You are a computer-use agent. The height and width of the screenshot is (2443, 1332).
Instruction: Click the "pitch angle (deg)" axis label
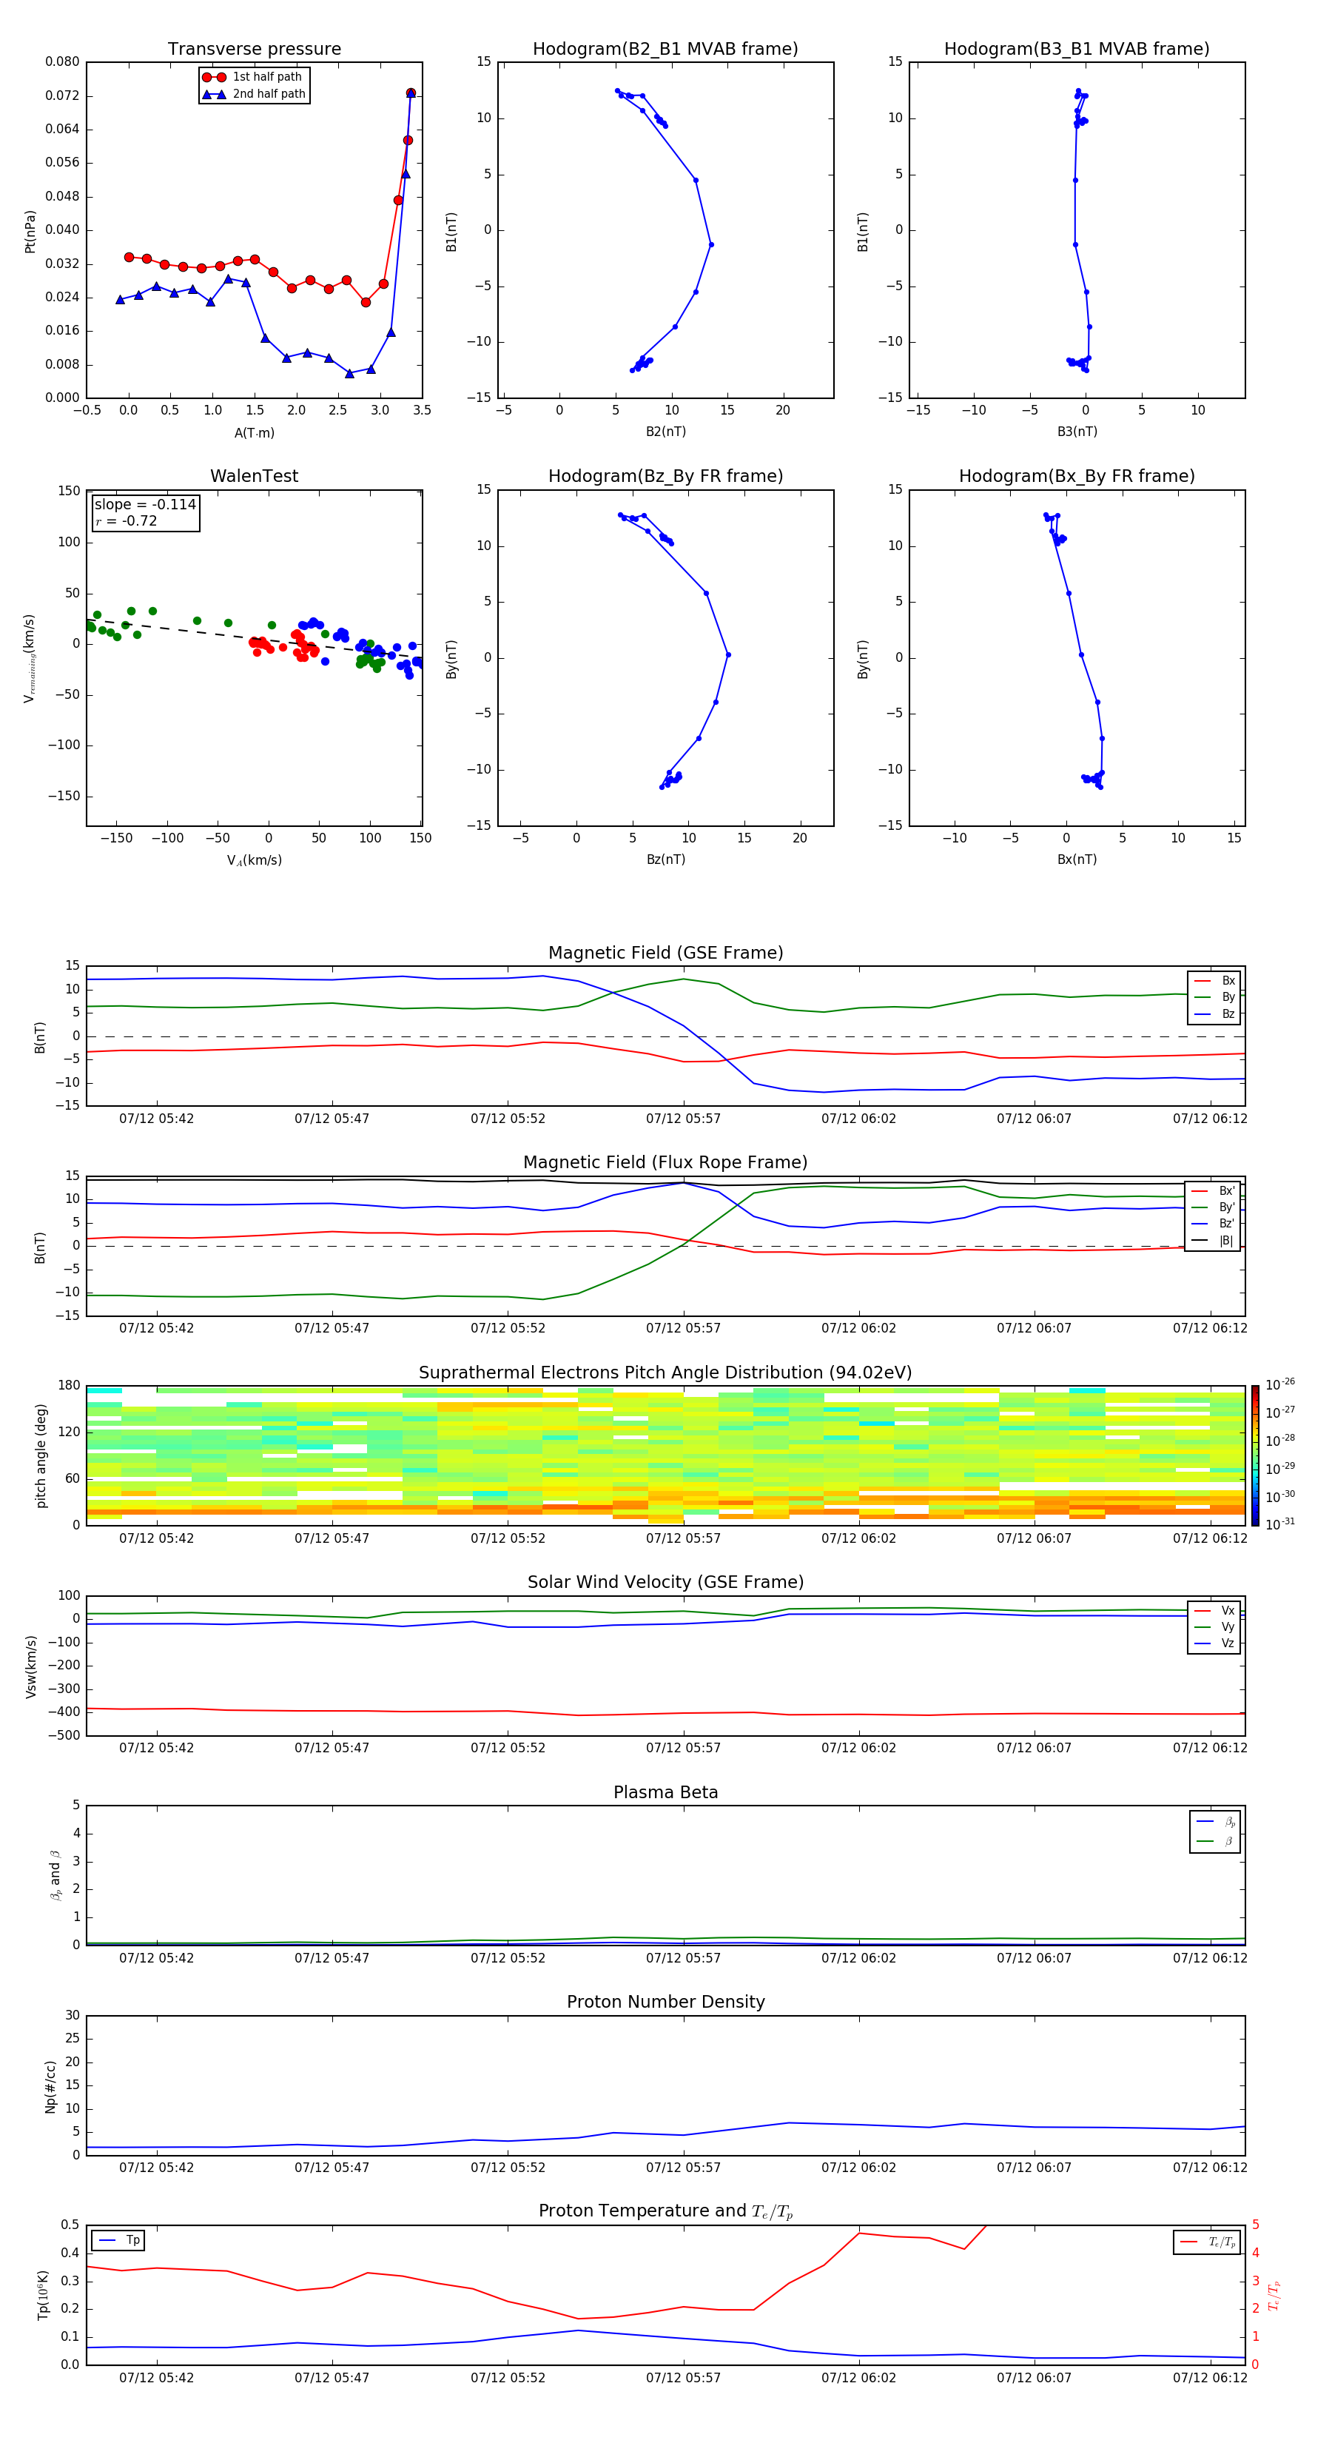pos(41,1455)
